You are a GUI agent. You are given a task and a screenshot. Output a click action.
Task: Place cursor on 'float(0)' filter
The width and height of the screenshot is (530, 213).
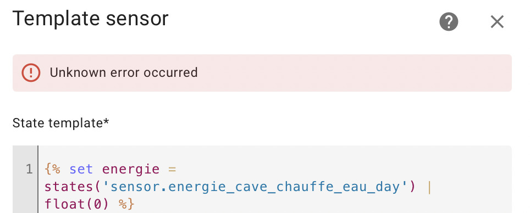(78, 204)
